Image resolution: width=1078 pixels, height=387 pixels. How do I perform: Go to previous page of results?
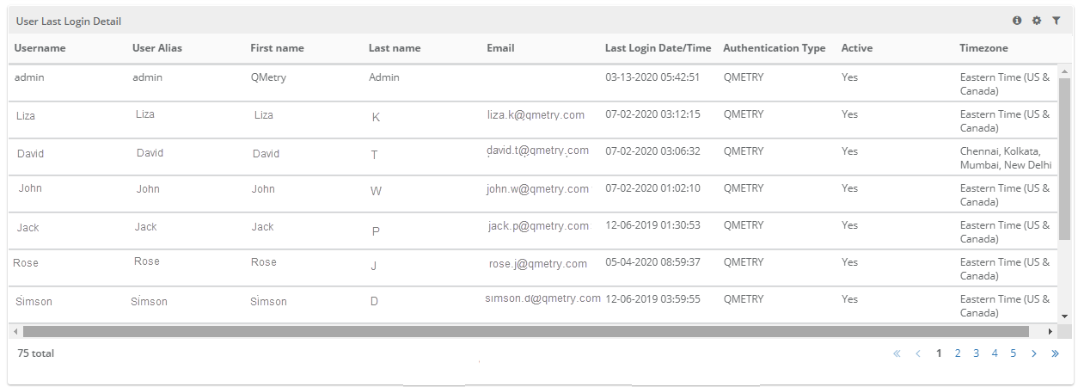point(918,353)
